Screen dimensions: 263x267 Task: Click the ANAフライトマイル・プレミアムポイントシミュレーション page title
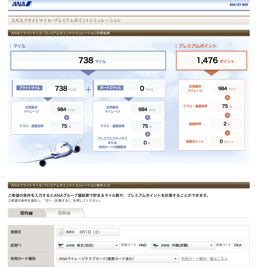click(66, 21)
